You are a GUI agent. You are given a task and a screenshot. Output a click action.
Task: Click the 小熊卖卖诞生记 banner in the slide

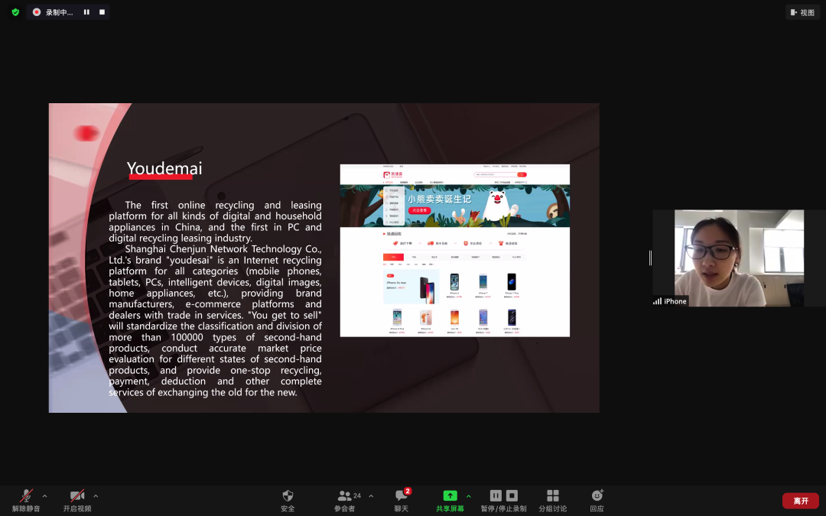(454, 206)
